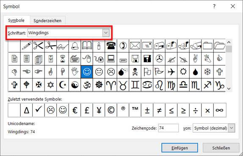Select the crescent moon and star symbol

[63, 85]
